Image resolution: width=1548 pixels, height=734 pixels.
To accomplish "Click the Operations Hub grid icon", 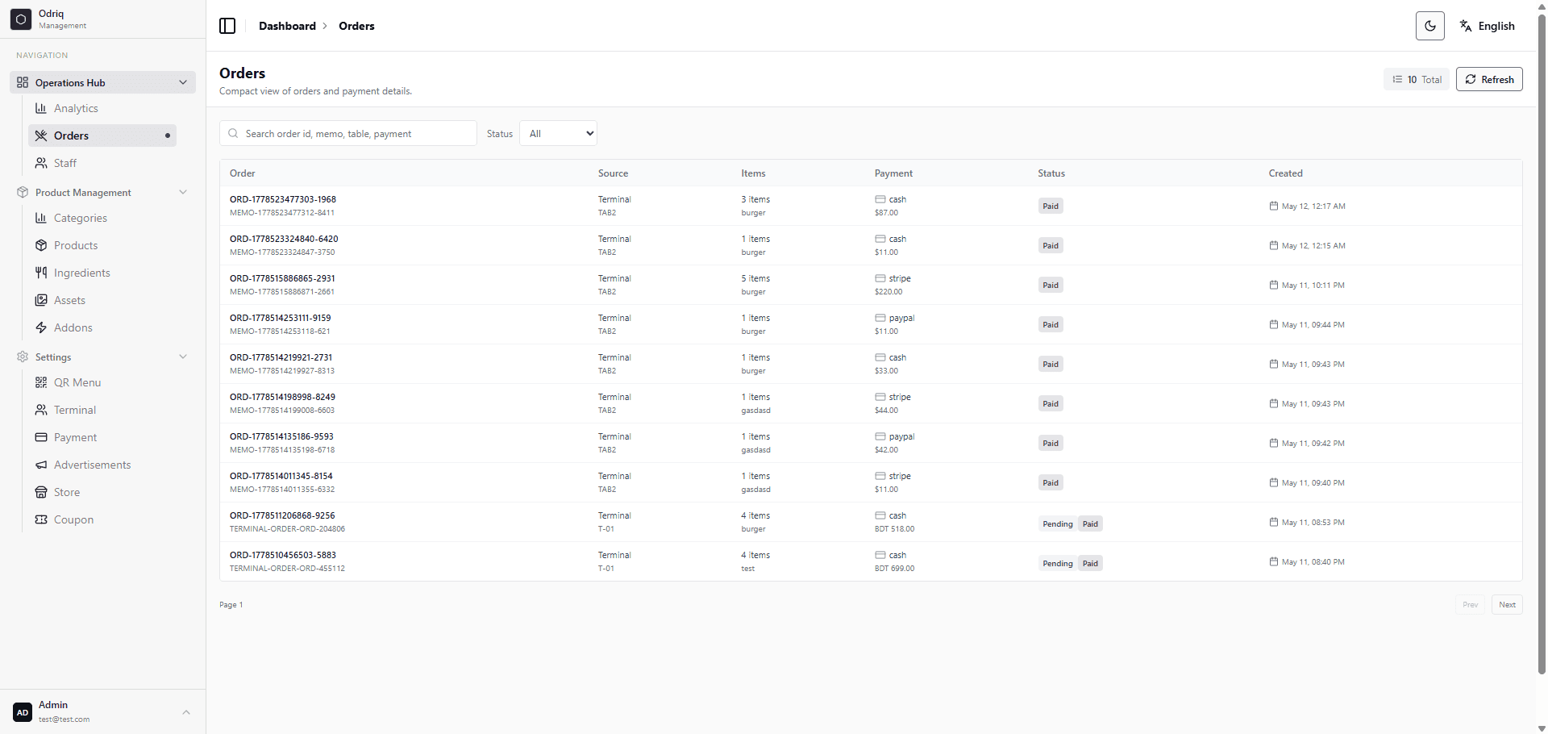I will (x=23, y=82).
